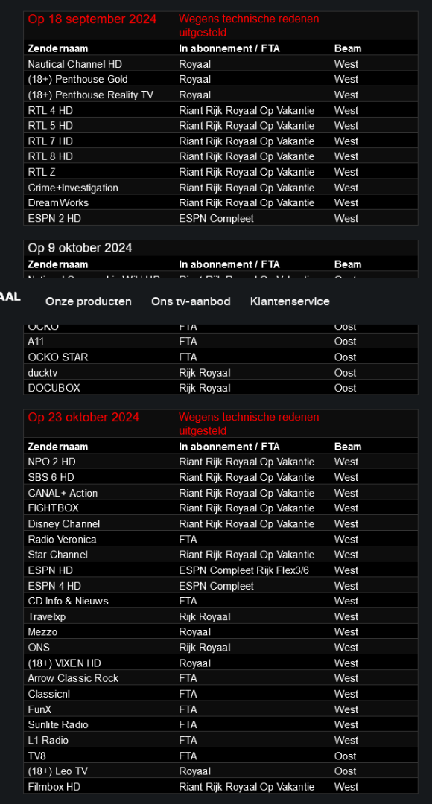Open the Ons tv-aanbod menu
Image resolution: width=432 pixels, height=804 pixels.
[191, 301]
